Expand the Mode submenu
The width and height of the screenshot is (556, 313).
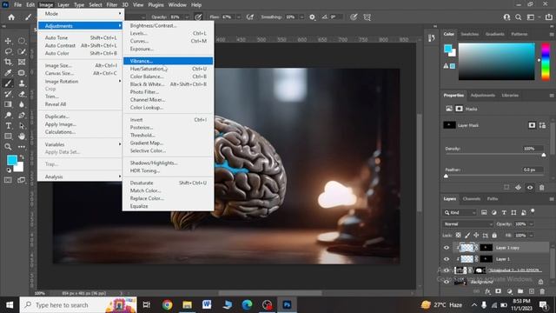click(x=80, y=14)
